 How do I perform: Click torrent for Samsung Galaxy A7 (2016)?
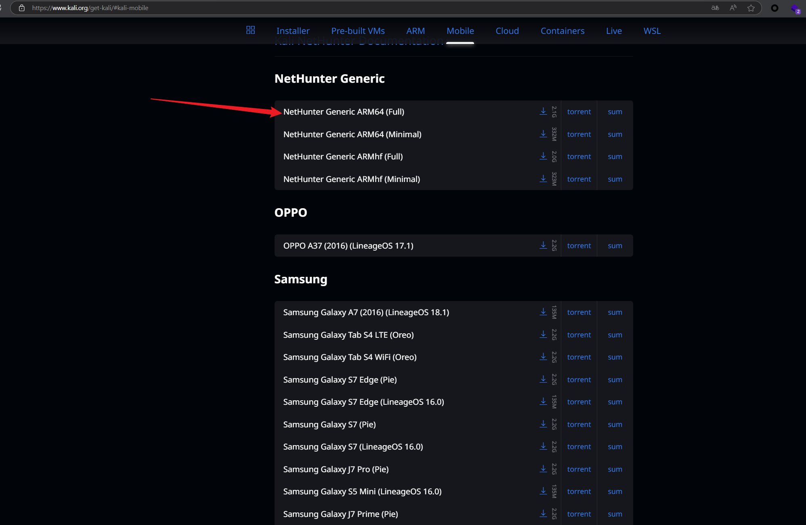(579, 312)
